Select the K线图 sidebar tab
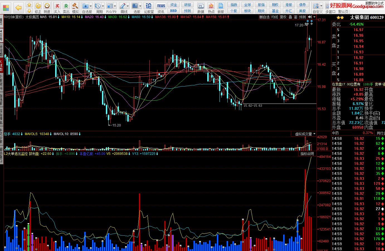This screenshot has width=385, height=251. (x=1, y=65)
